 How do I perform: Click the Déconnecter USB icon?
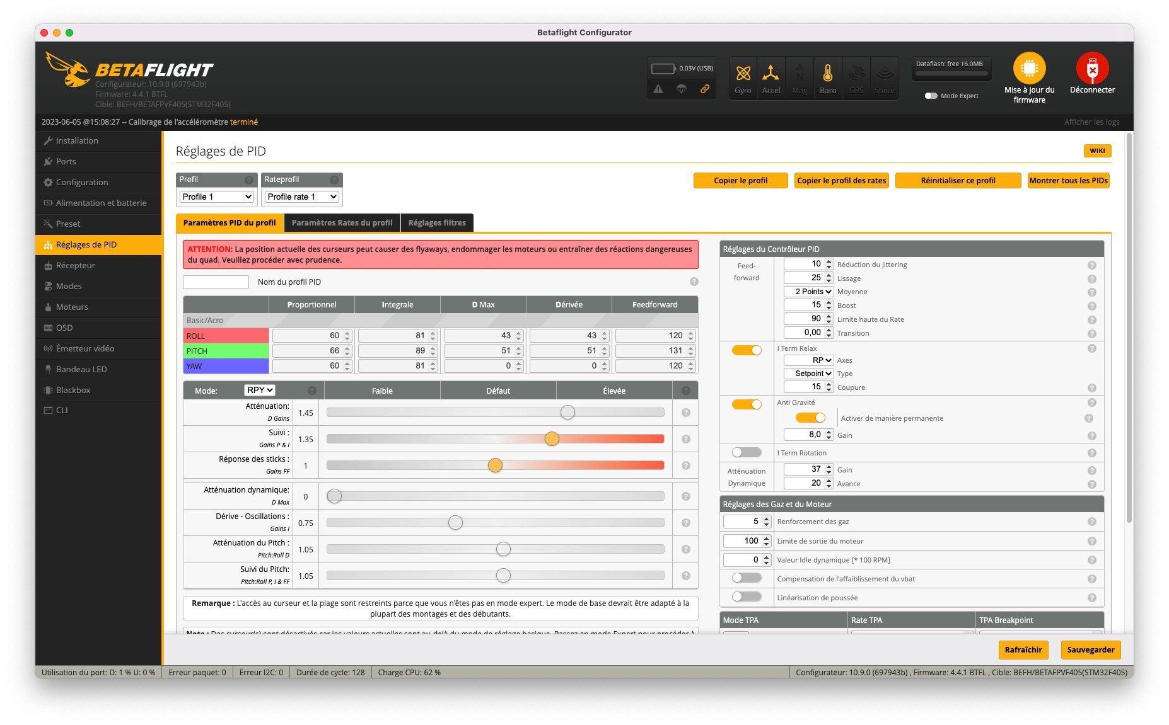click(1092, 68)
